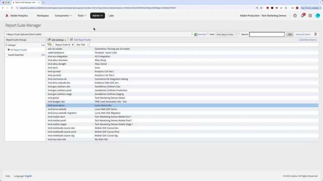Open the View Only Report Suites dropdown
The height and width of the screenshot is (181, 323).
pyautogui.click(x=227, y=34)
